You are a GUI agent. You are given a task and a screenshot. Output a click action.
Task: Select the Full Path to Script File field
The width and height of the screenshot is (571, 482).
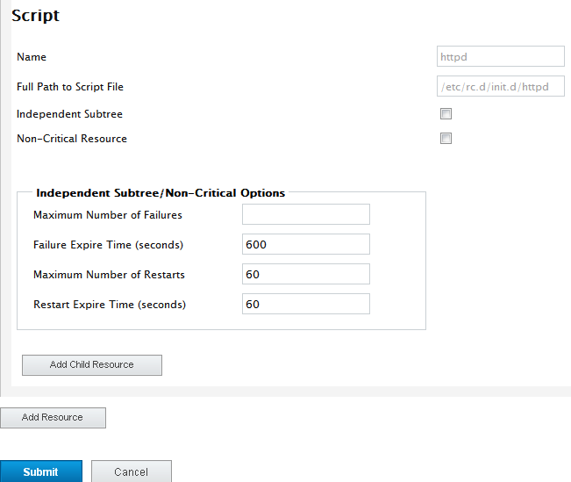500,86
